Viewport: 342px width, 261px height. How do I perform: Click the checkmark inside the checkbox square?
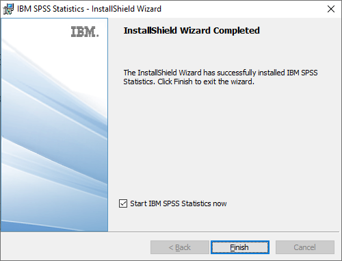[x=123, y=203]
